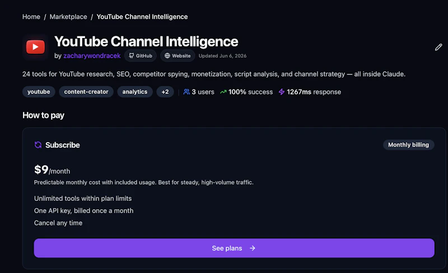Click 'Unlimited tools within plan limits' text
The width and height of the screenshot is (448, 273).
[x=83, y=198]
